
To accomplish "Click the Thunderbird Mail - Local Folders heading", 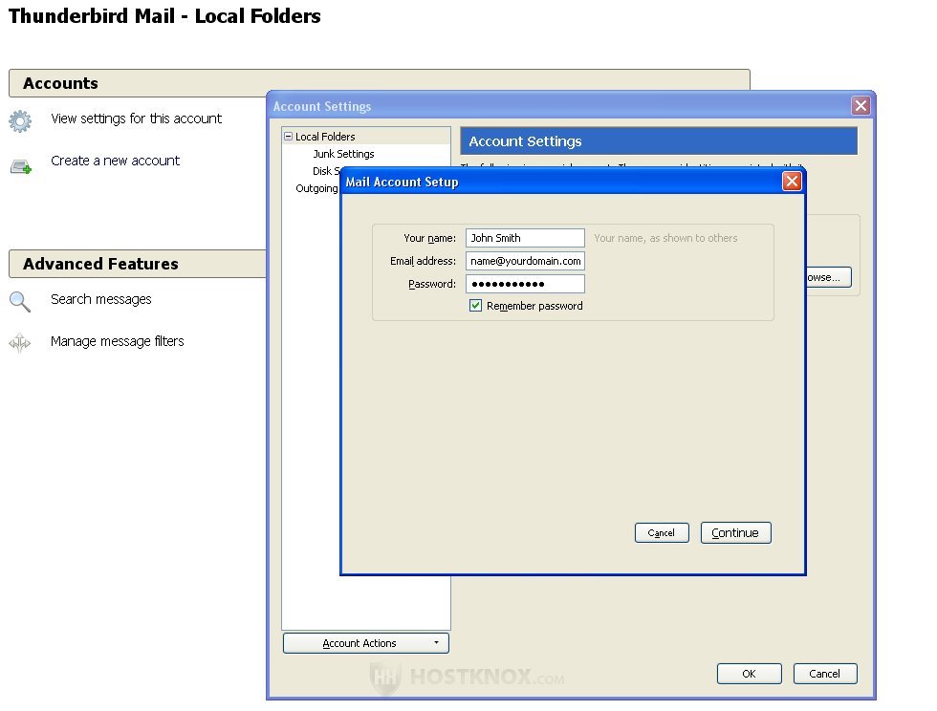I will [x=164, y=15].
